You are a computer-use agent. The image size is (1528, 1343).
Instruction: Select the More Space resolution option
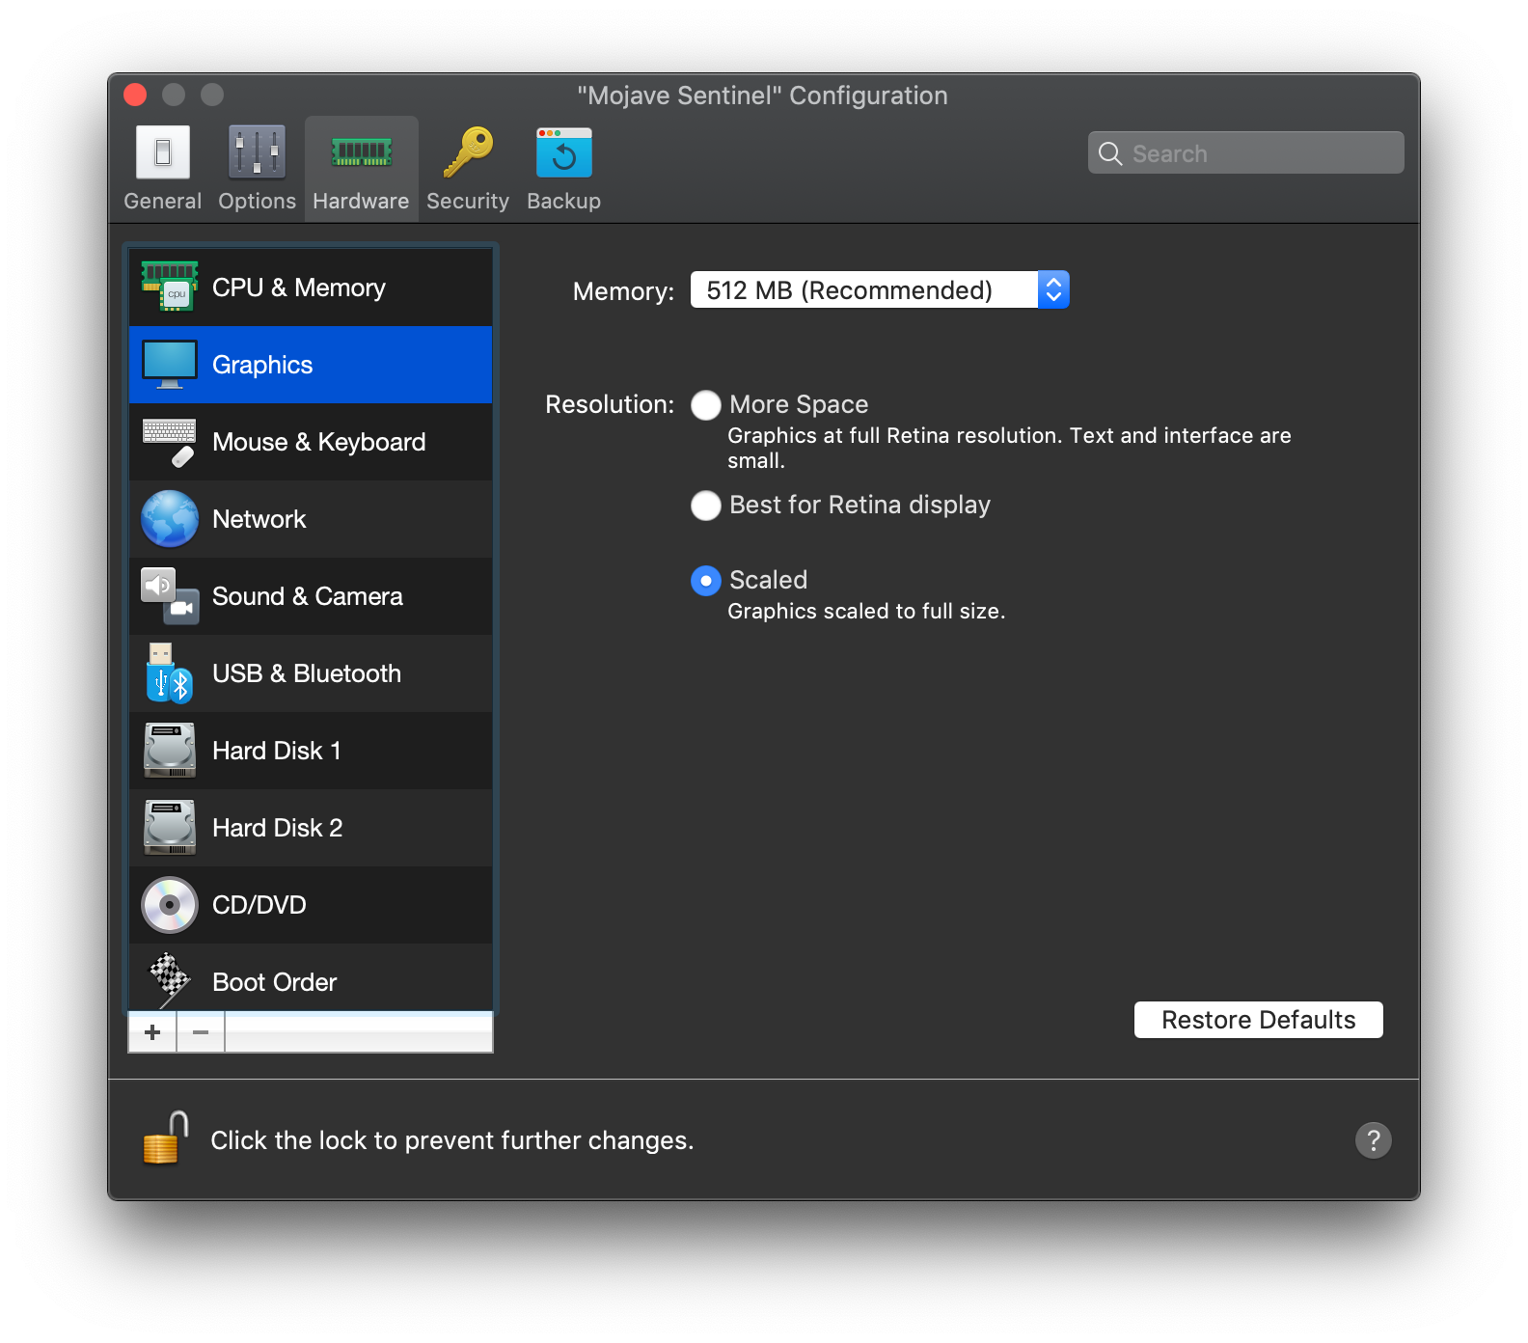pos(706,405)
